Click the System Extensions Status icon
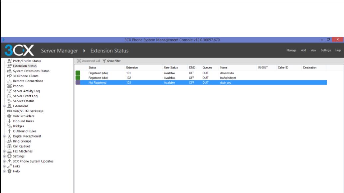Screen dimensions: 344x193 9,71
